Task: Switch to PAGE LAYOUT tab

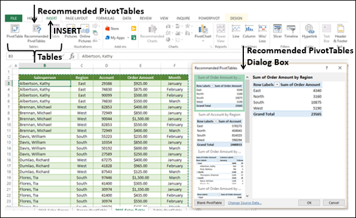Action: click(x=77, y=18)
